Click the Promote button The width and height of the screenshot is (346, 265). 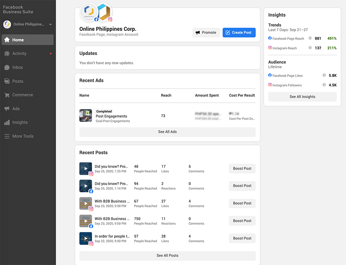click(206, 33)
